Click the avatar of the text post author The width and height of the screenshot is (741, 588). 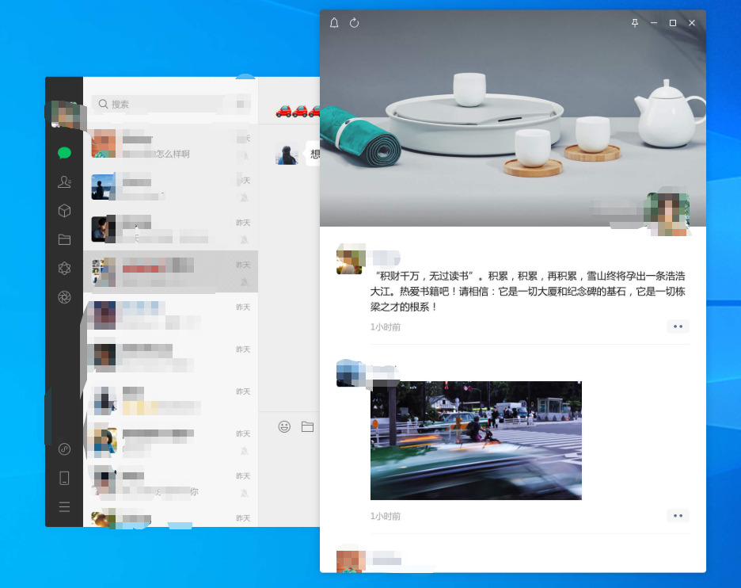point(351,259)
